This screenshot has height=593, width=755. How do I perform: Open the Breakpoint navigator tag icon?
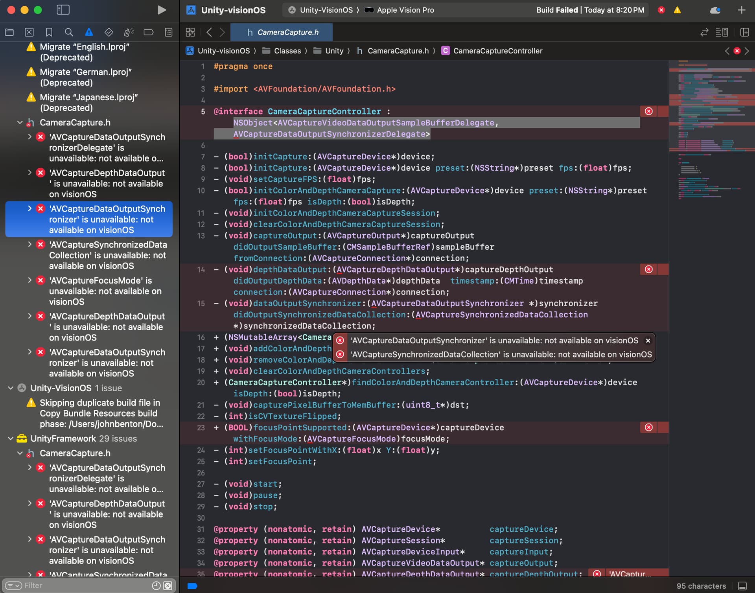(148, 32)
